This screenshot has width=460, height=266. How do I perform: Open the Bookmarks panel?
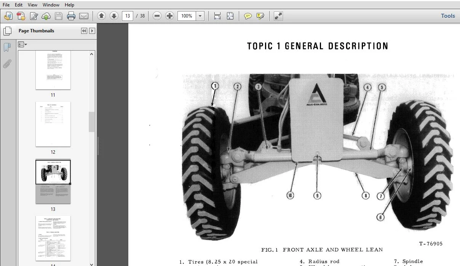coord(7,47)
